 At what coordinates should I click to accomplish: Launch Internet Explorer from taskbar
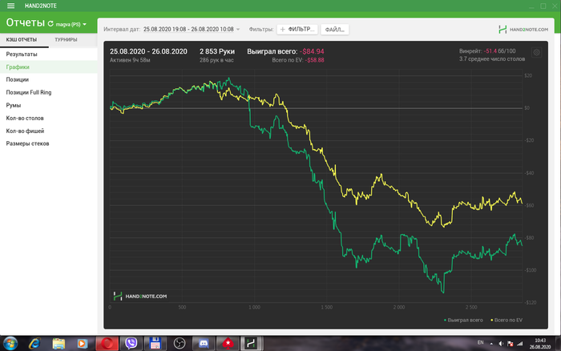[x=34, y=344]
